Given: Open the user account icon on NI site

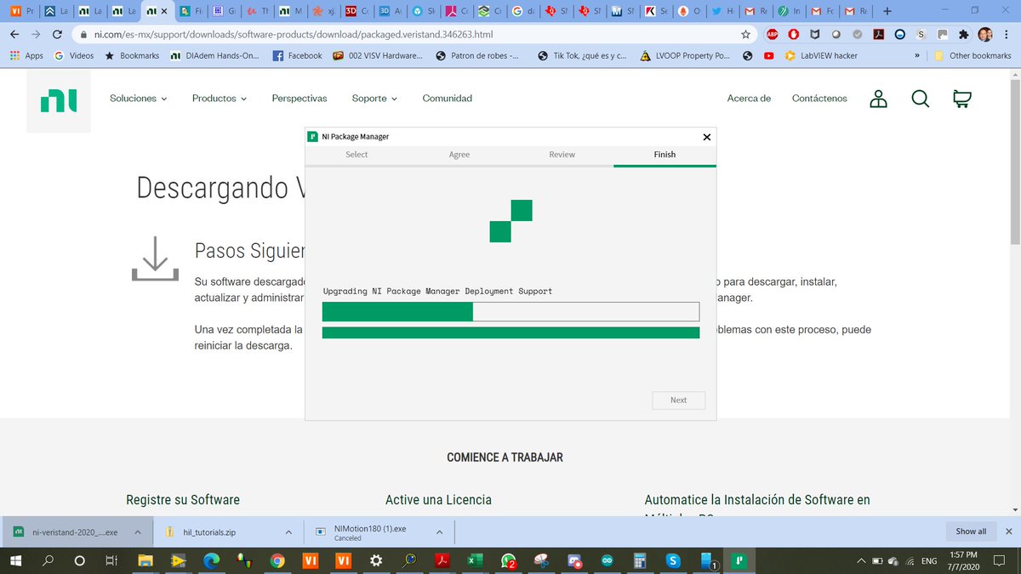Looking at the screenshot, I should click(878, 99).
